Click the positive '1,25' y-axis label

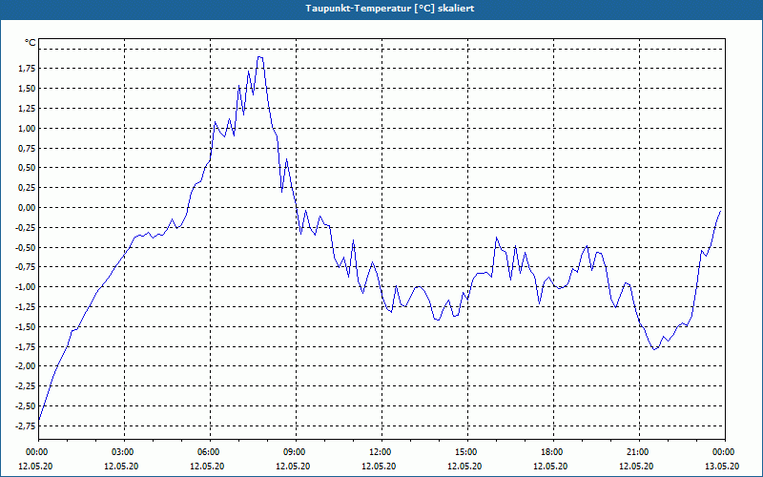tap(28, 109)
